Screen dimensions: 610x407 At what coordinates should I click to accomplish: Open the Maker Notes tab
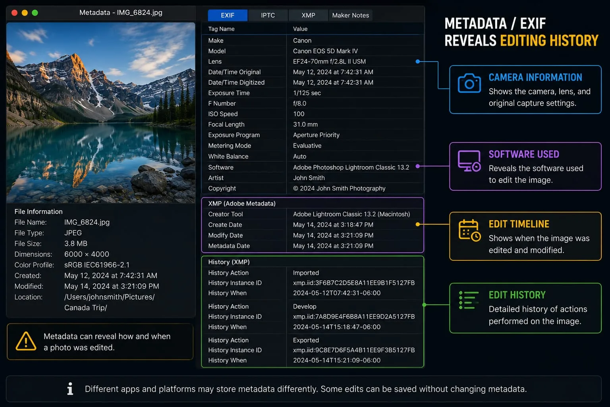tap(350, 15)
